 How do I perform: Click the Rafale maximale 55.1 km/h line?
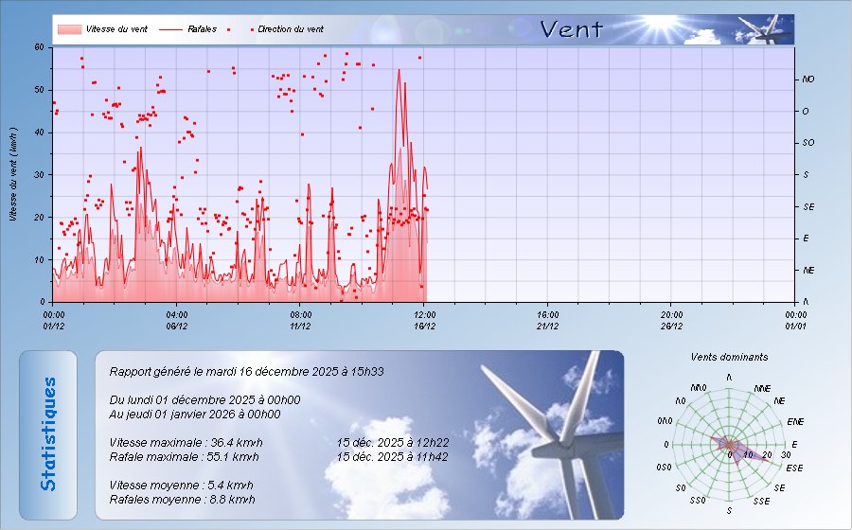[185, 456]
